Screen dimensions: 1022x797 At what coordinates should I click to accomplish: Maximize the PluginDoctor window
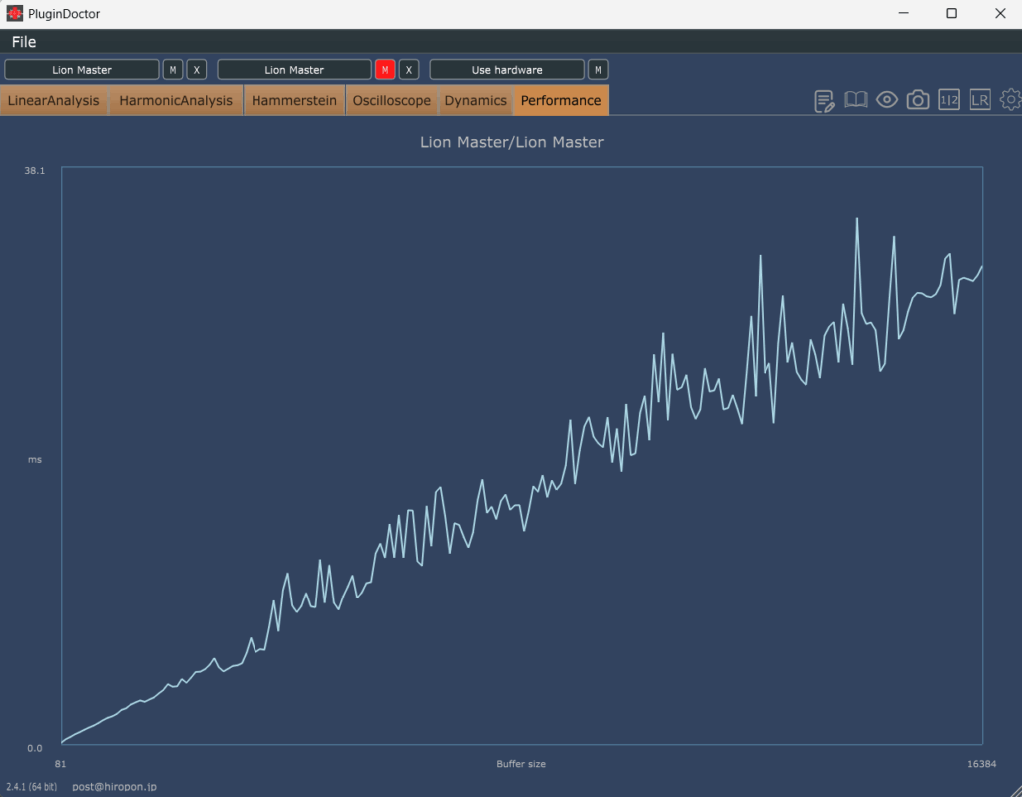point(951,13)
